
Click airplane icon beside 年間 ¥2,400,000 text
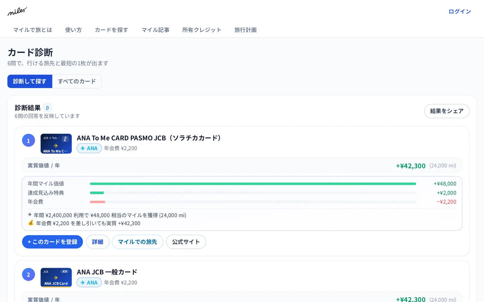pos(30,215)
